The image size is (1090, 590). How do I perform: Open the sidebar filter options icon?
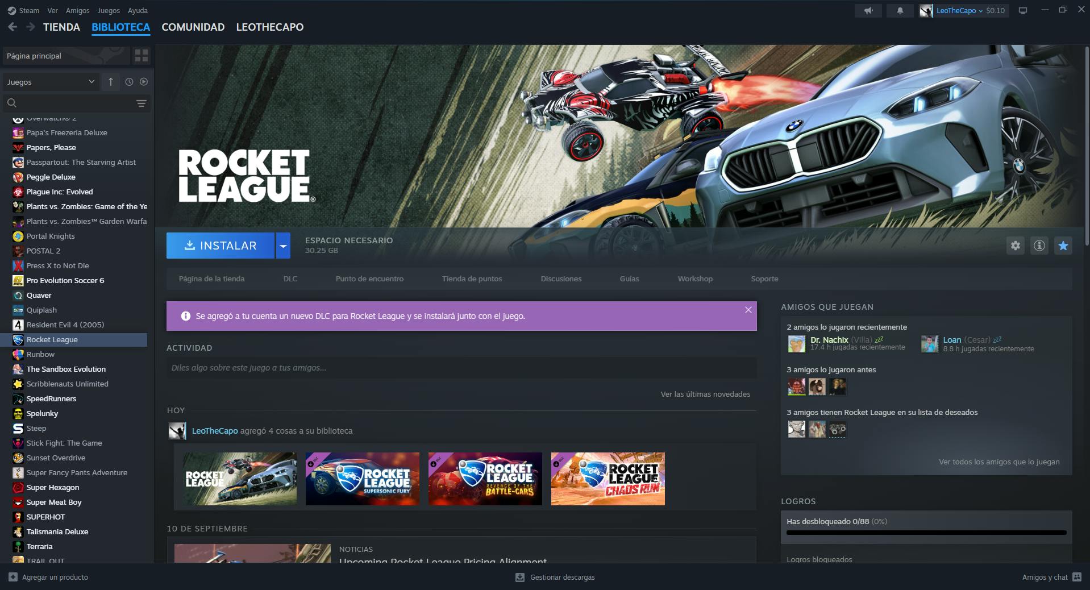141,103
